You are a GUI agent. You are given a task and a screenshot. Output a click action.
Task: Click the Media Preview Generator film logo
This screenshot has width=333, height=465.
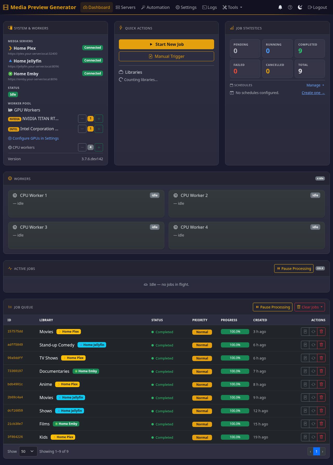[6, 7]
